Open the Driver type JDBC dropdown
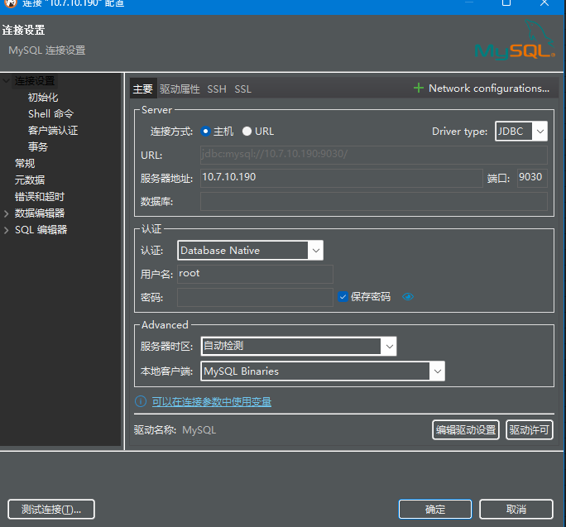The width and height of the screenshot is (566, 527). (x=520, y=131)
